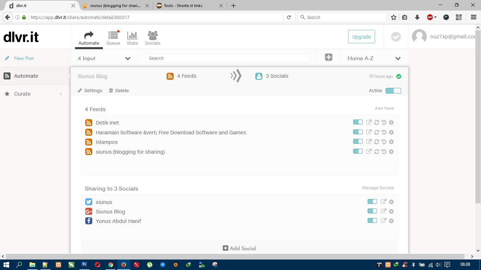Open the siunus Twitter settings gear
The height and width of the screenshot is (270, 481).
click(x=391, y=202)
